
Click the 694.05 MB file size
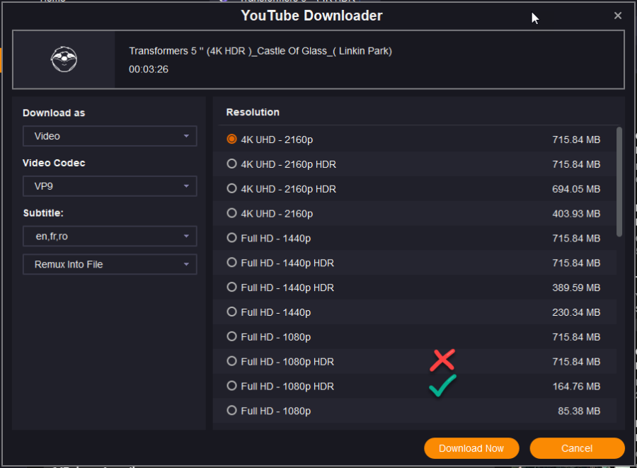coord(576,189)
